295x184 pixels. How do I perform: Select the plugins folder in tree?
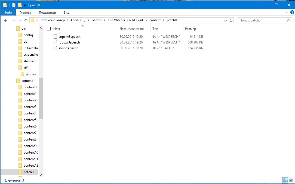click(x=31, y=74)
